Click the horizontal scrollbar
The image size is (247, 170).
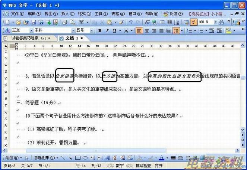123,150
